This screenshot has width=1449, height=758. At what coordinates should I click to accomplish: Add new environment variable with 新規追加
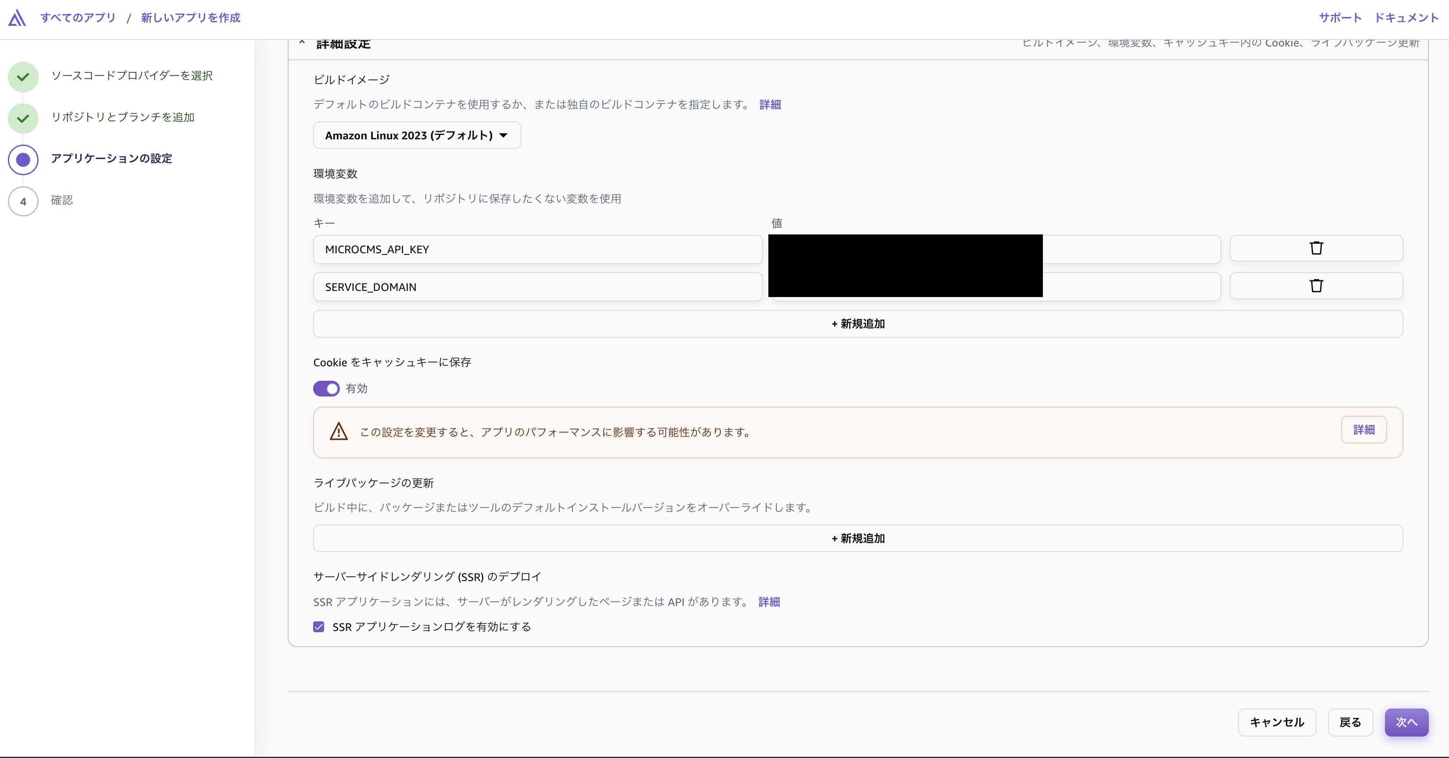point(857,324)
